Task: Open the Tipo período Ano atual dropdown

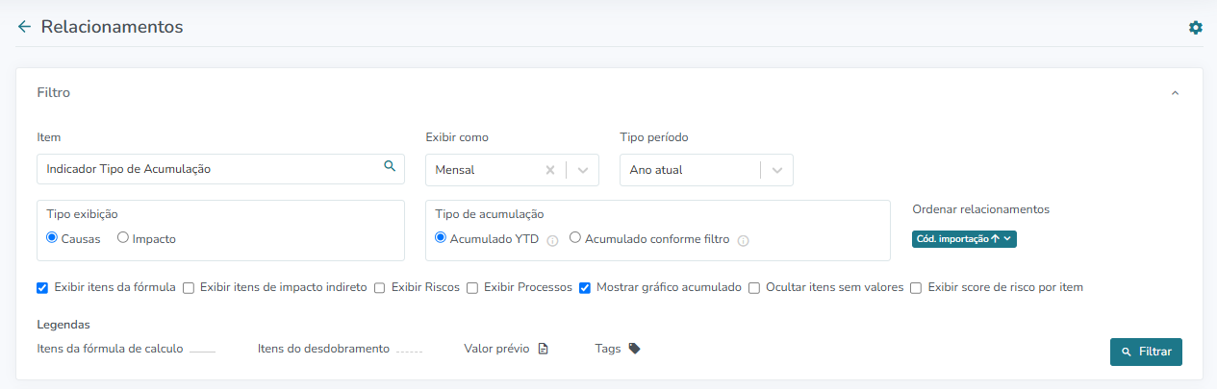Action: click(x=706, y=170)
